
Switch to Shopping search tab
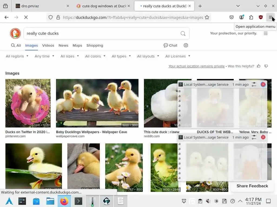click(95, 45)
